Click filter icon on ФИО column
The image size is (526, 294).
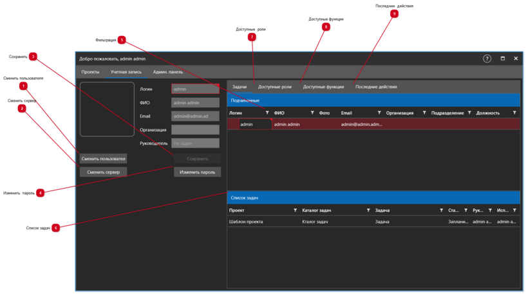point(312,113)
